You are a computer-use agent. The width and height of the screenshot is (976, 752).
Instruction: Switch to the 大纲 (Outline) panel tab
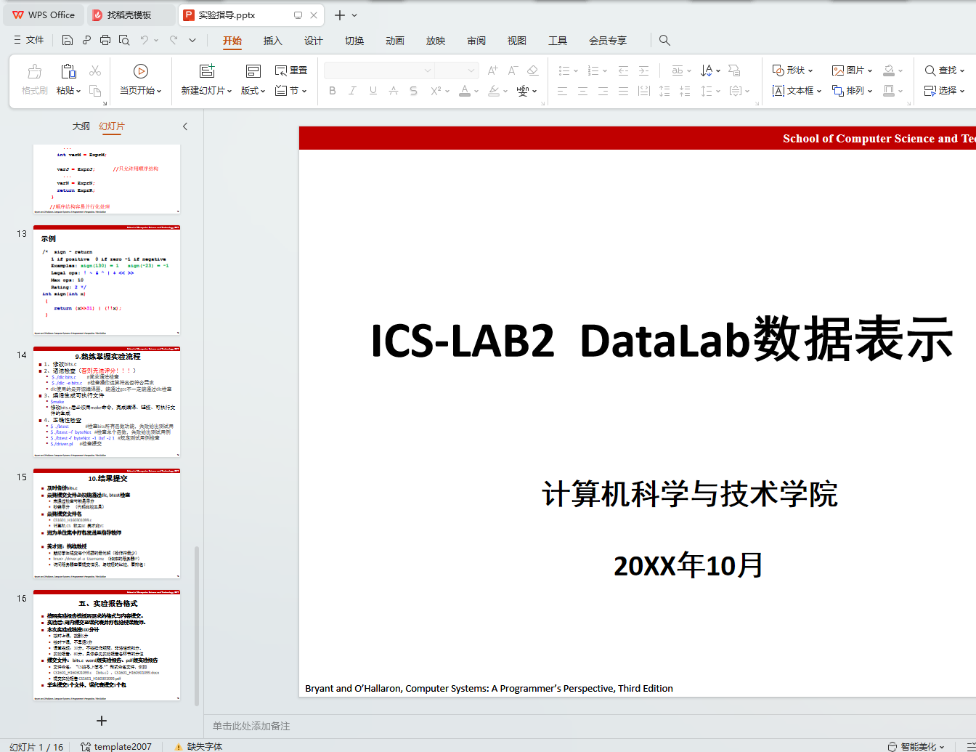(x=81, y=126)
